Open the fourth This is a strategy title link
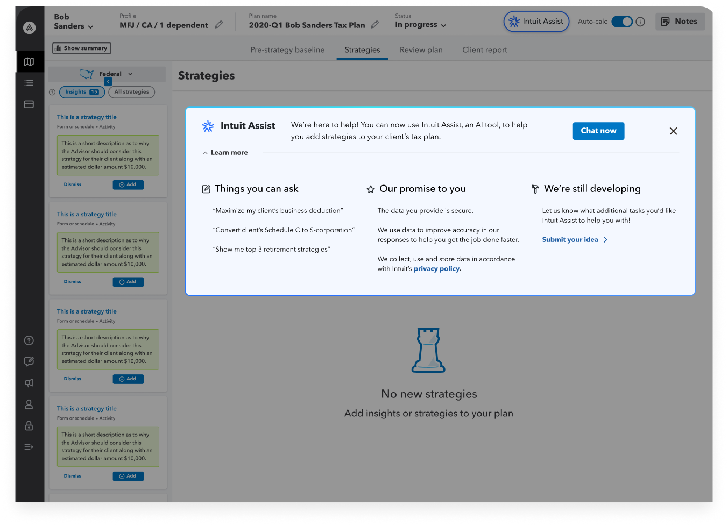728x526 pixels. [87, 409]
